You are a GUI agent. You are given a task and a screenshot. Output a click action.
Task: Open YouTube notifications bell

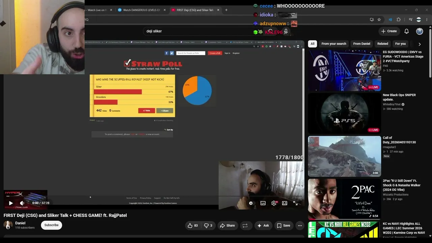tap(407, 31)
